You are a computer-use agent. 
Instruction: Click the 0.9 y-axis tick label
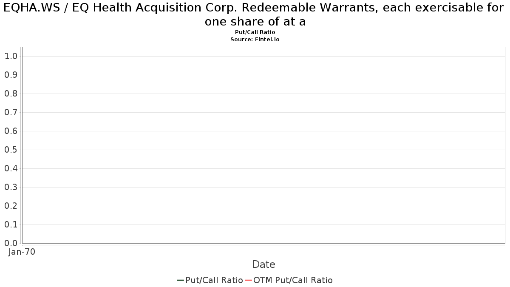point(11,75)
